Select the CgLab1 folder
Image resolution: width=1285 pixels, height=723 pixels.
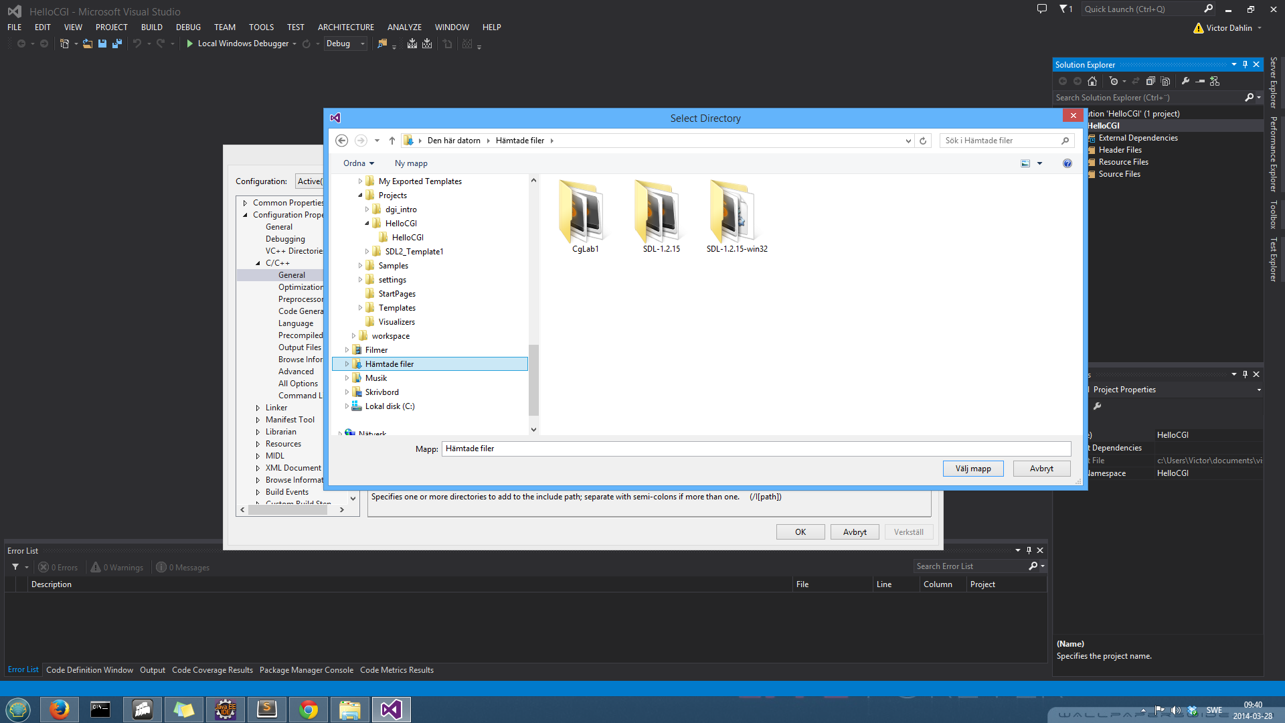tap(586, 217)
